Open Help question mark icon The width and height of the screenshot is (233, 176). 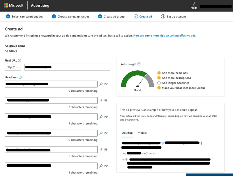(x=194, y=4)
